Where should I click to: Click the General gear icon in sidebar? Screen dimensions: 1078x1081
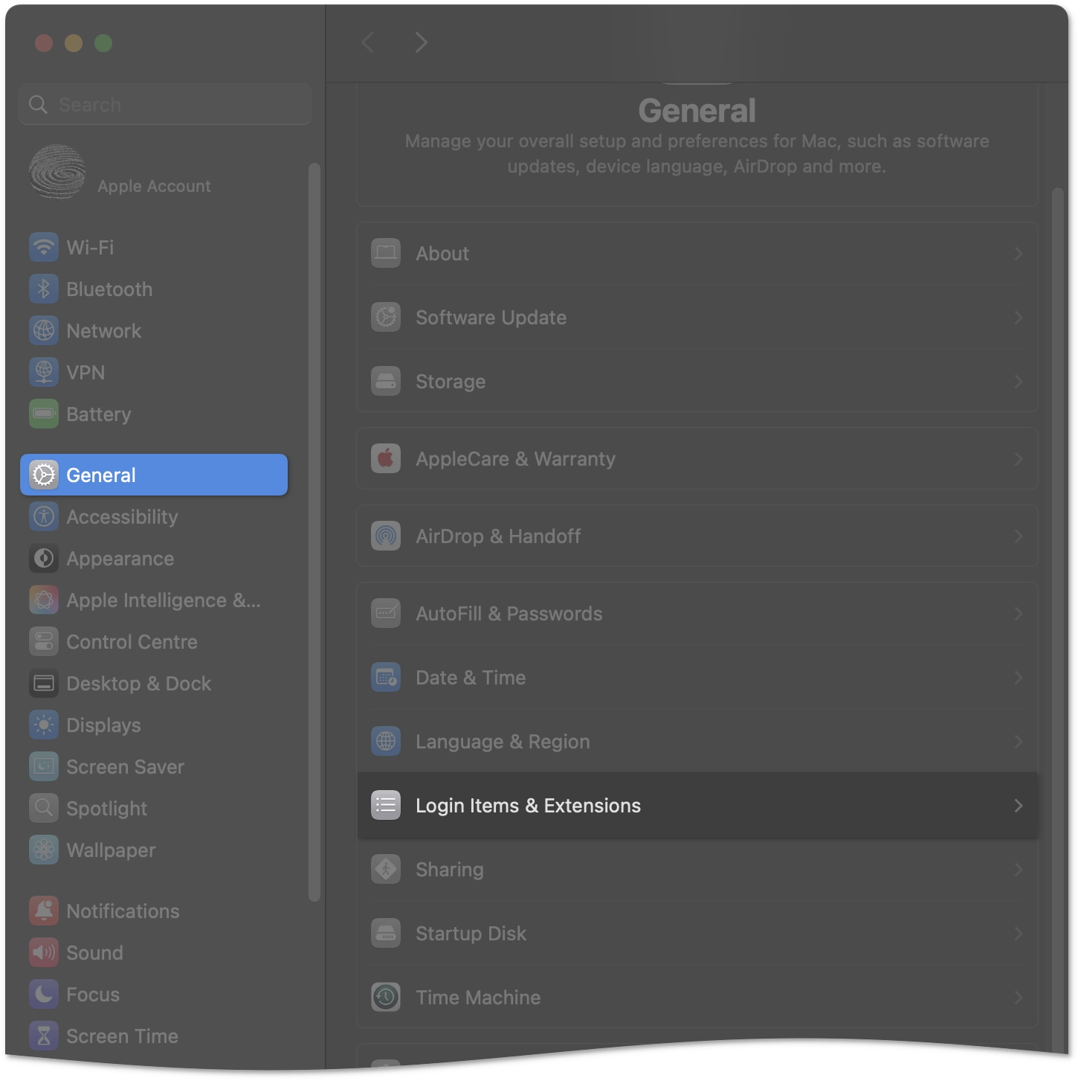click(x=44, y=475)
